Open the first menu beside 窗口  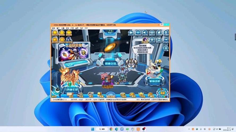coord(53,28)
